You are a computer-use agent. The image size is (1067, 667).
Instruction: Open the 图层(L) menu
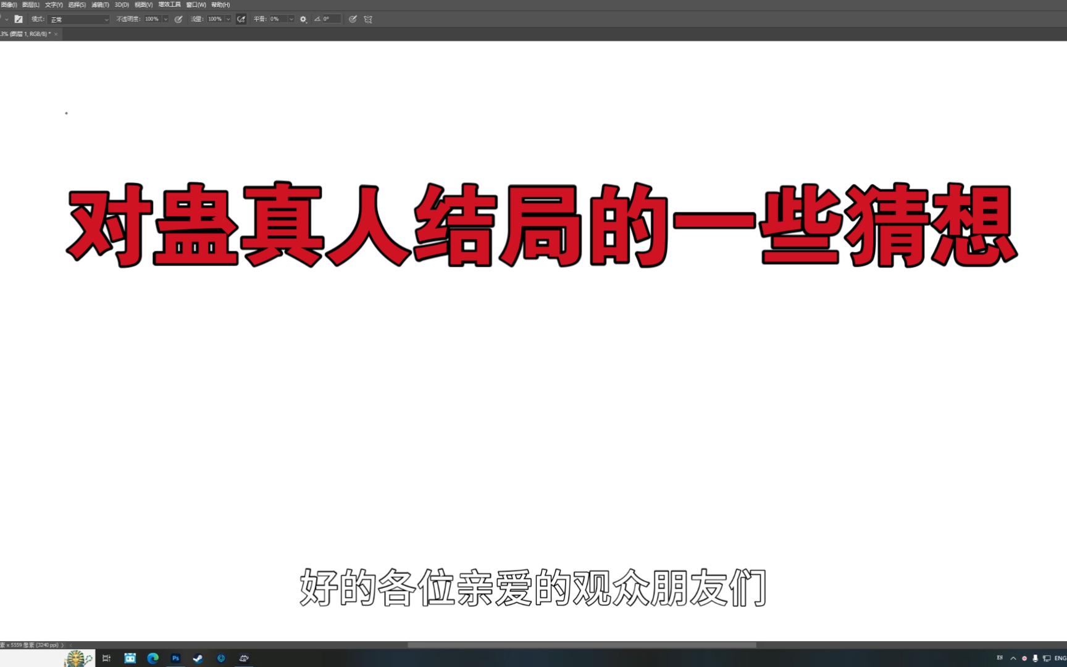click(x=31, y=4)
